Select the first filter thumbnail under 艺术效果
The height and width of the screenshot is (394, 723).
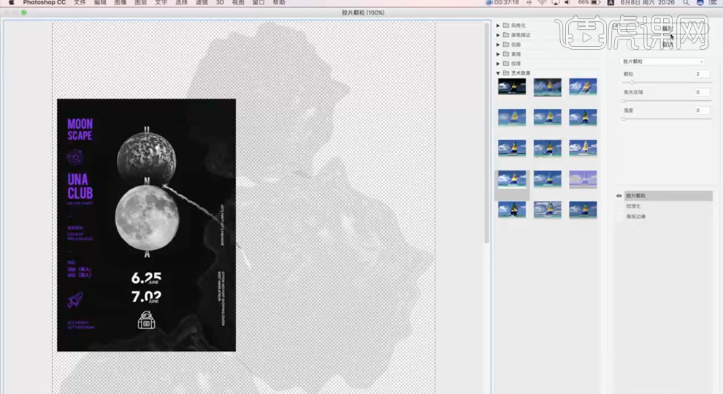click(511, 87)
